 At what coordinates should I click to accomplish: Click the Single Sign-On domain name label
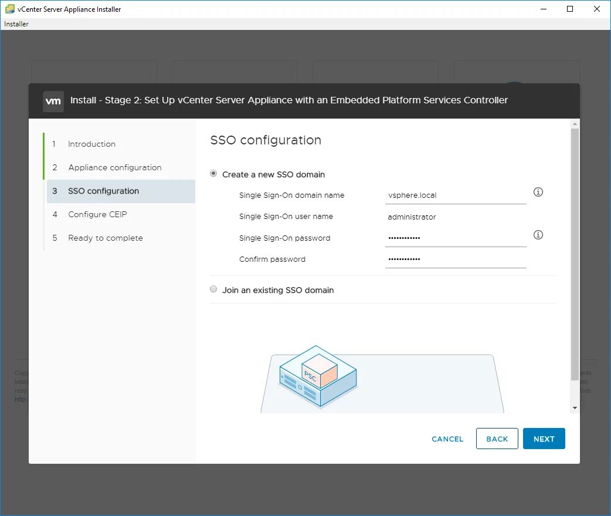coord(291,195)
